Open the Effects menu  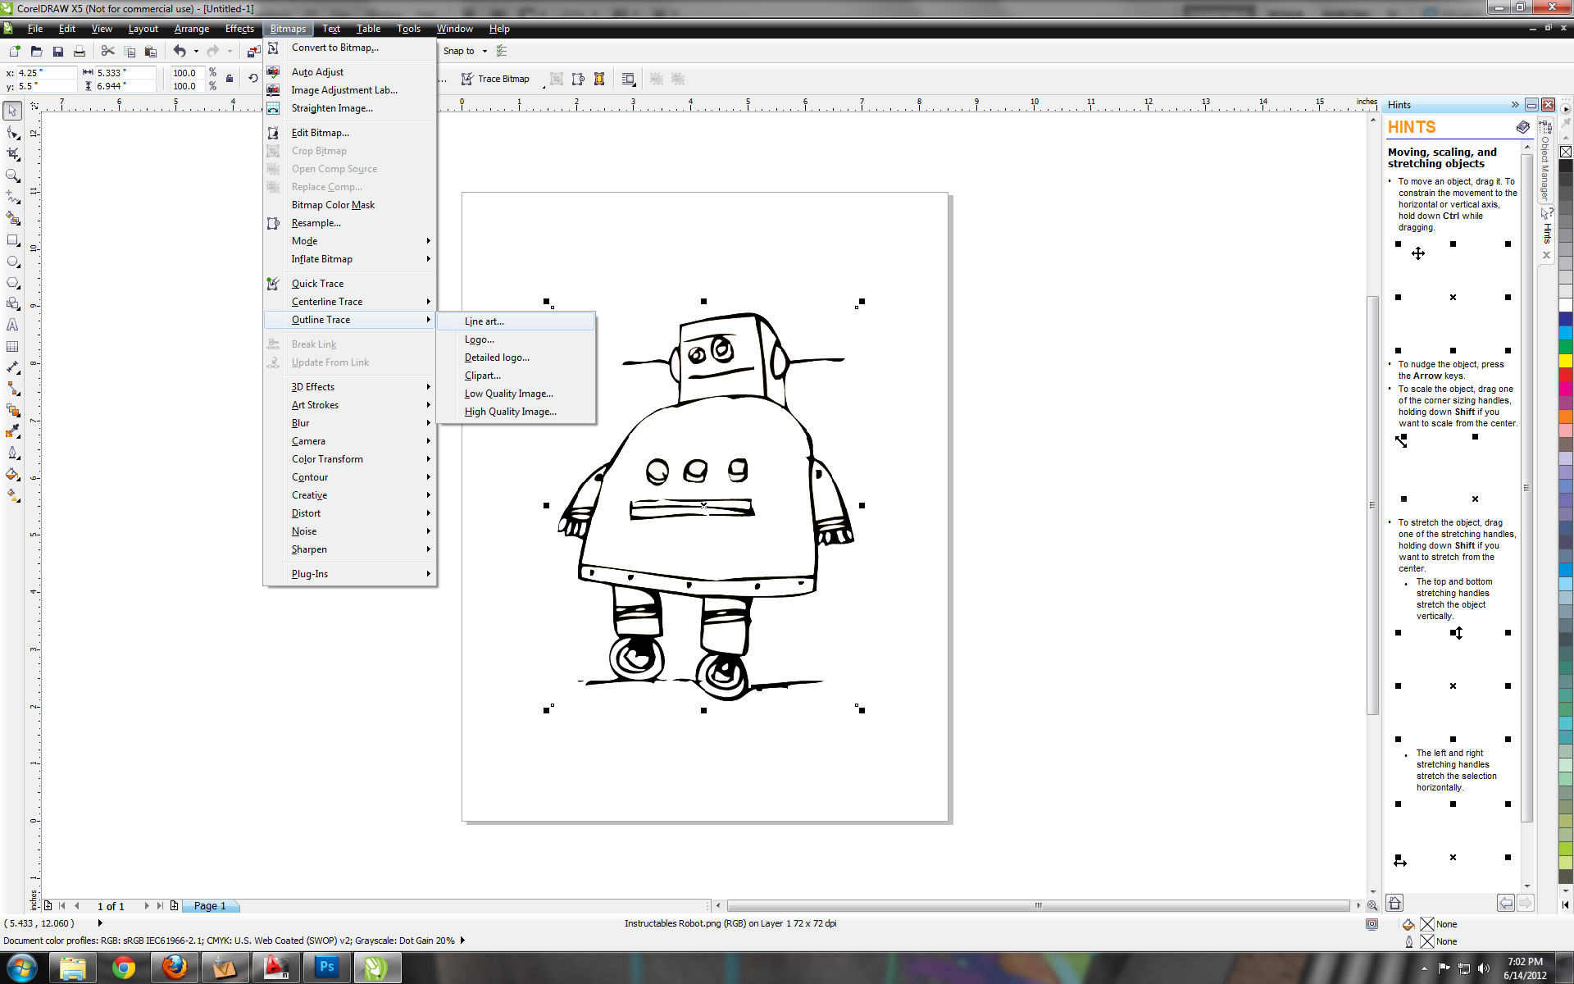[x=239, y=29]
